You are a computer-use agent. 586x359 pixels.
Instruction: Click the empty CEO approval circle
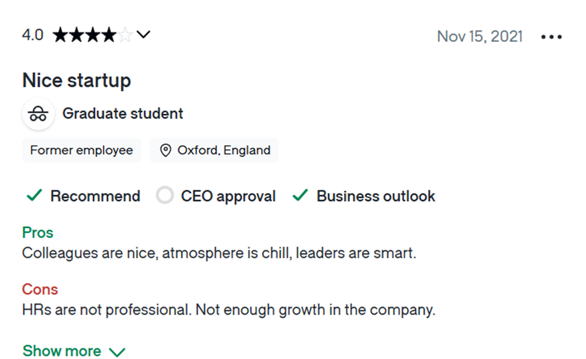(x=165, y=195)
